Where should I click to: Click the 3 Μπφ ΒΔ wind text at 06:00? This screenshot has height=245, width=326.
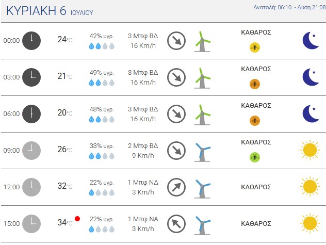tap(143, 109)
